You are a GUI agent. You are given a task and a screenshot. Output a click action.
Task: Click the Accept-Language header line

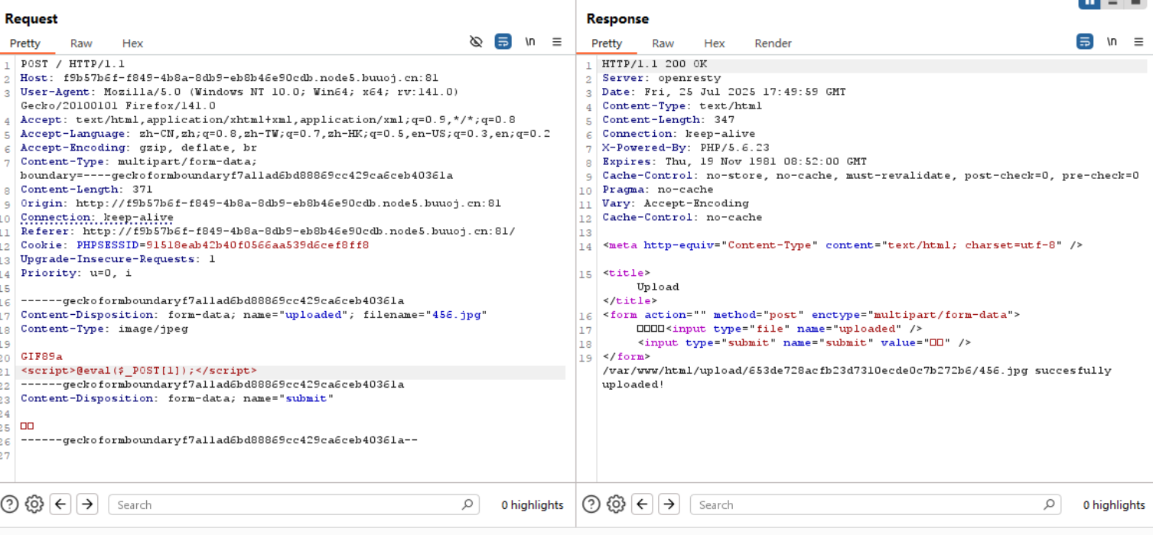click(285, 134)
